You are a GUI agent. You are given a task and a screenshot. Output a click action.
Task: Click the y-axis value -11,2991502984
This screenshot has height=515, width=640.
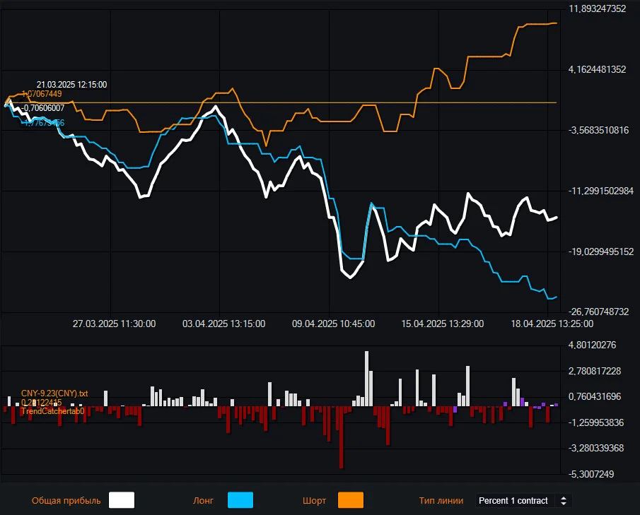pyautogui.click(x=601, y=191)
